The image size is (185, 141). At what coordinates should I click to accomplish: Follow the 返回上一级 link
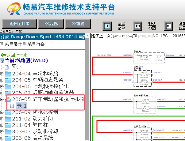point(17,55)
